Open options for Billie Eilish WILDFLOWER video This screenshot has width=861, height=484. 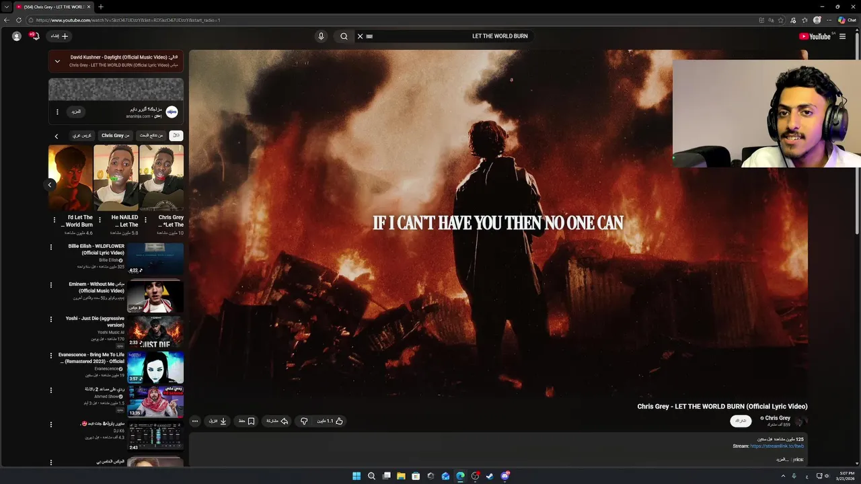[x=51, y=247]
